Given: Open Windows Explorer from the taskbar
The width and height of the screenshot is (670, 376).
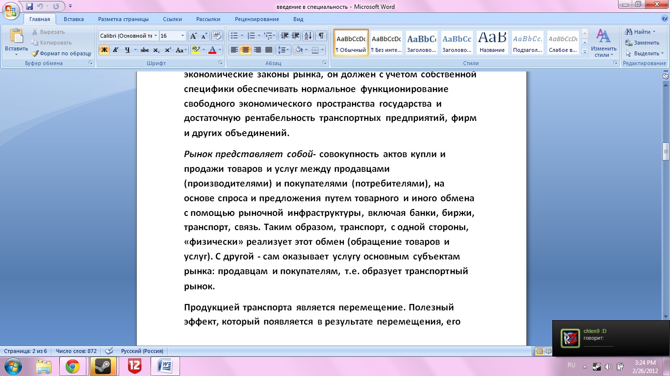Looking at the screenshot, I should (x=43, y=366).
